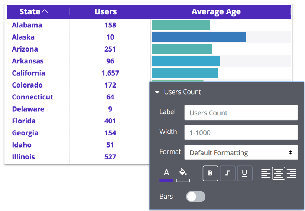Click the purple text color swatch
Screen dimensions: 305x211
coord(166,181)
